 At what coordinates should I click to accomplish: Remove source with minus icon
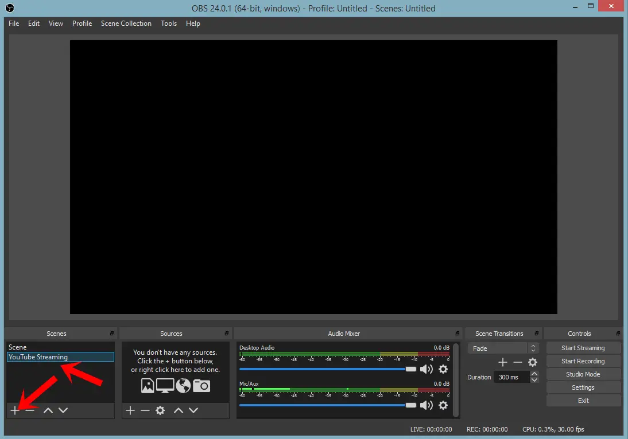[145, 410]
